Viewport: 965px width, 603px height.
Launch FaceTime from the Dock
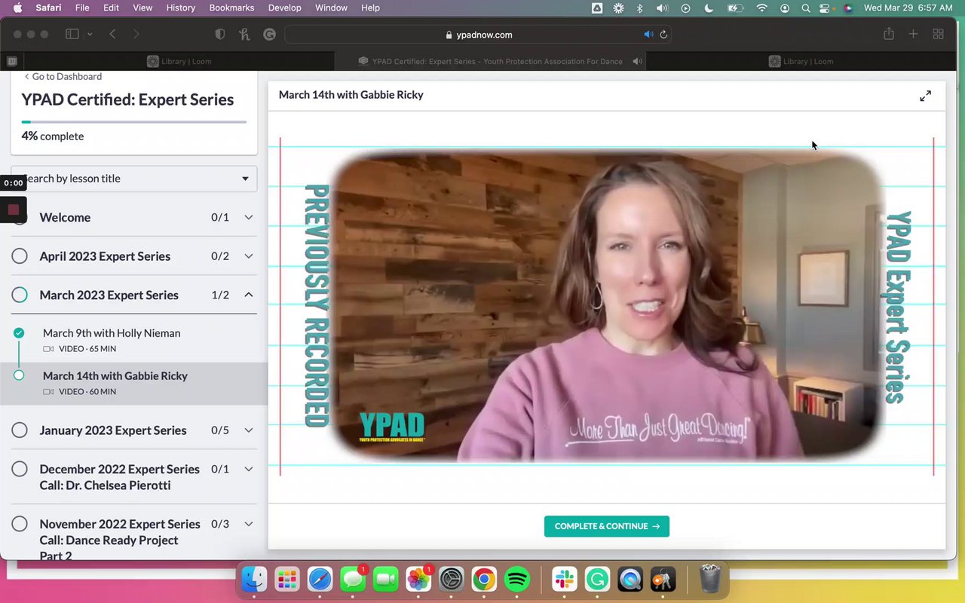(385, 579)
